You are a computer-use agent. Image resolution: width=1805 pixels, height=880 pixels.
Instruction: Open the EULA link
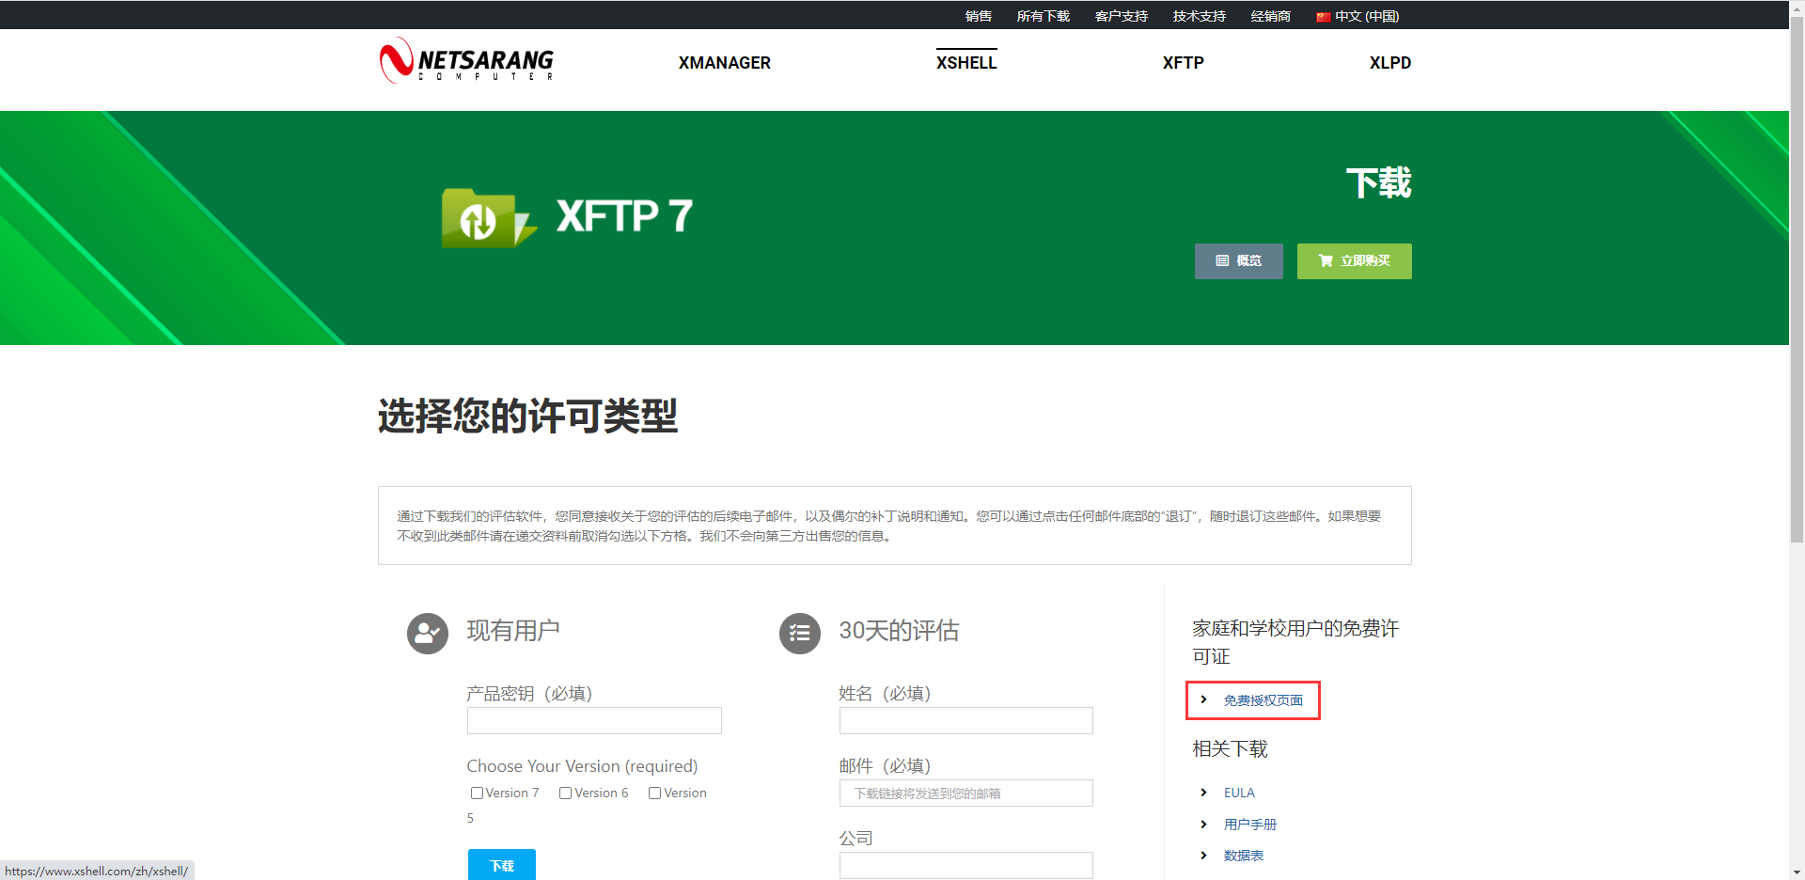click(1239, 793)
